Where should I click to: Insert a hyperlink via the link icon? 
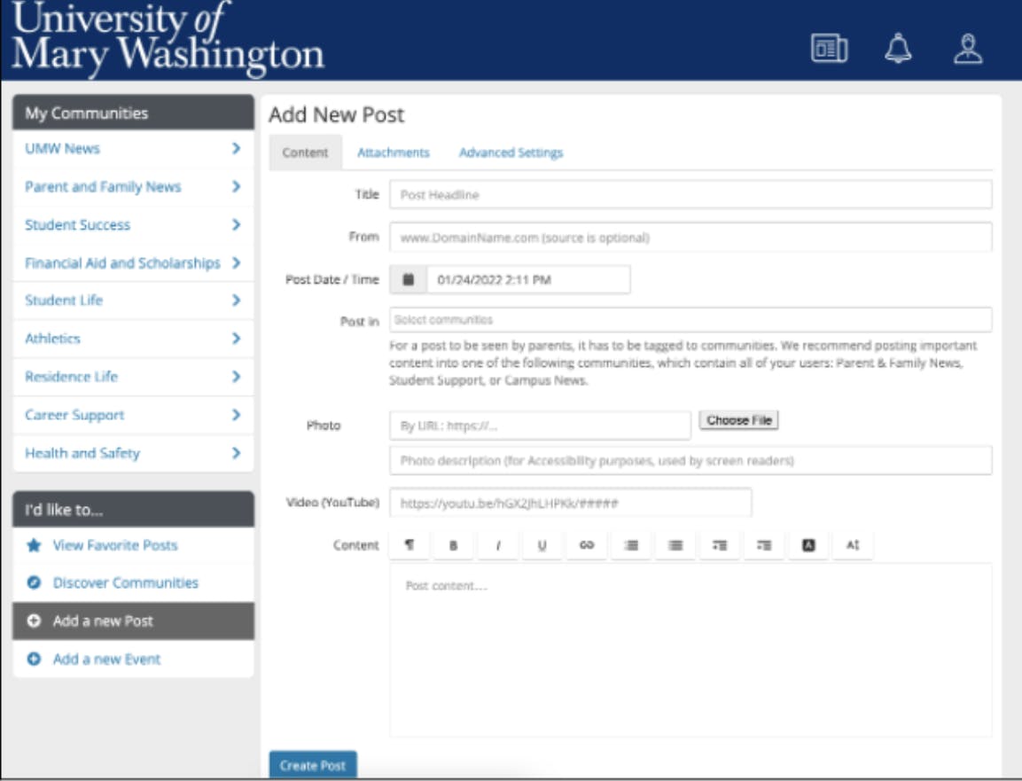pos(587,545)
